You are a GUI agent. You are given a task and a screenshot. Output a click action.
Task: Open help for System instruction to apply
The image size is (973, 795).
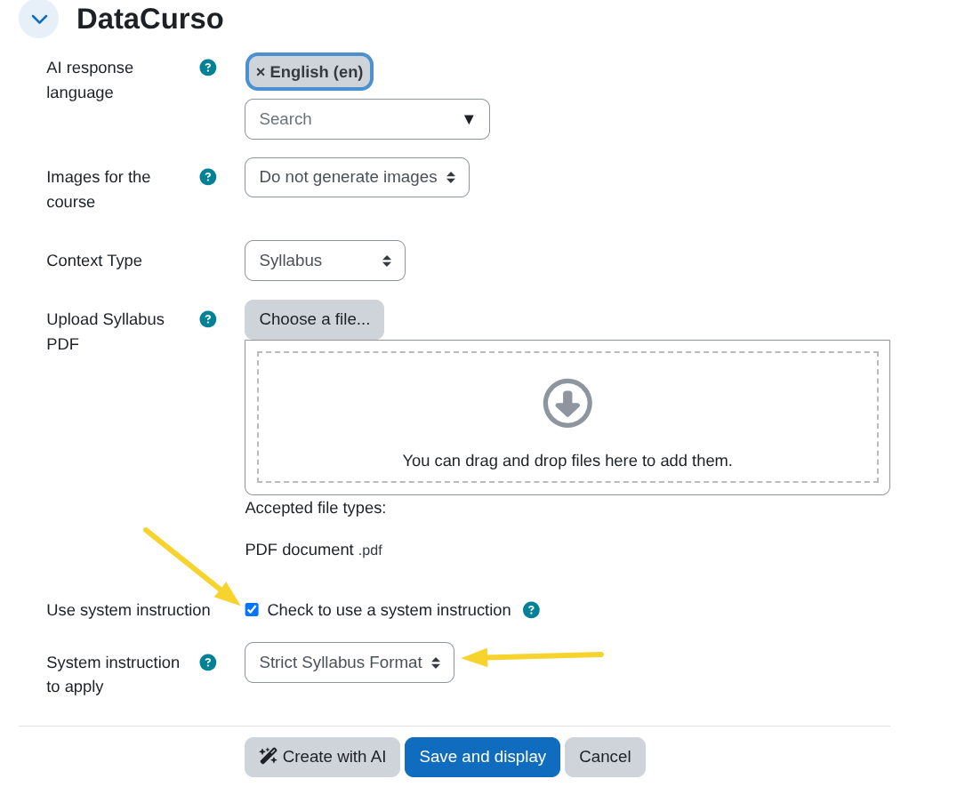tap(208, 662)
